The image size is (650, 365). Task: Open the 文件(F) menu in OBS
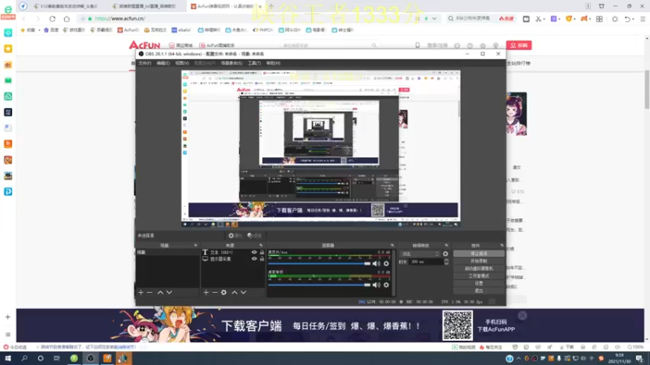click(145, 63)
